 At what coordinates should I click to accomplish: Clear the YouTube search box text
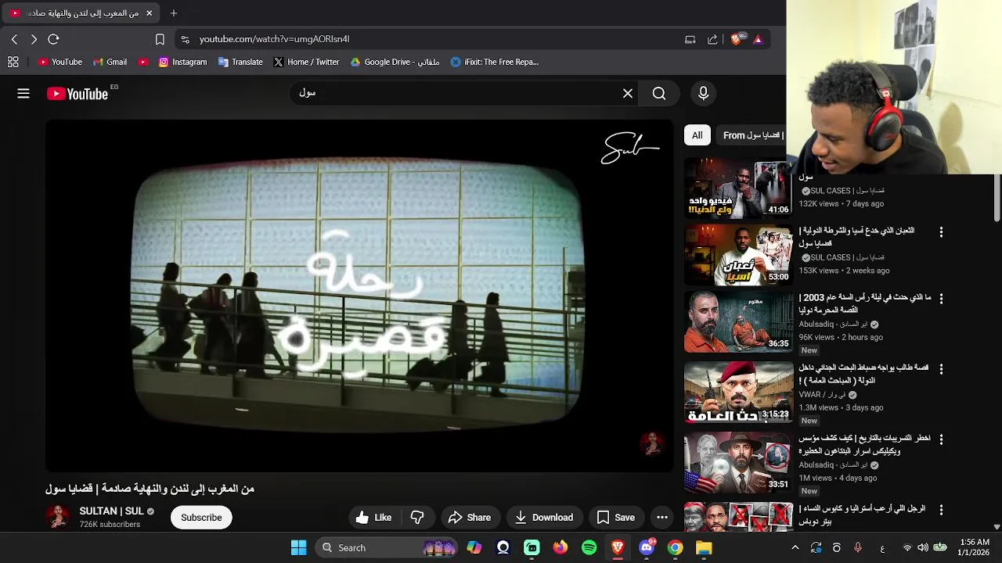point(628,94)
